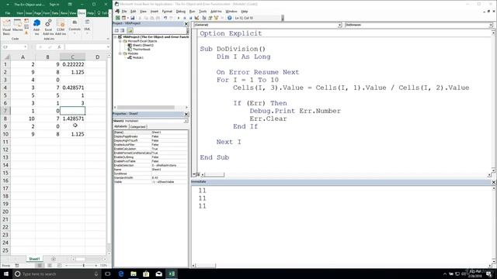Open the VBA Run menu

click(x=192, y=12)
